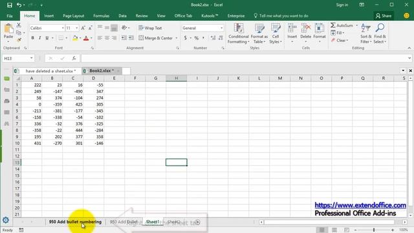Delete cells using the Delete icon

(x=306, y=28)
